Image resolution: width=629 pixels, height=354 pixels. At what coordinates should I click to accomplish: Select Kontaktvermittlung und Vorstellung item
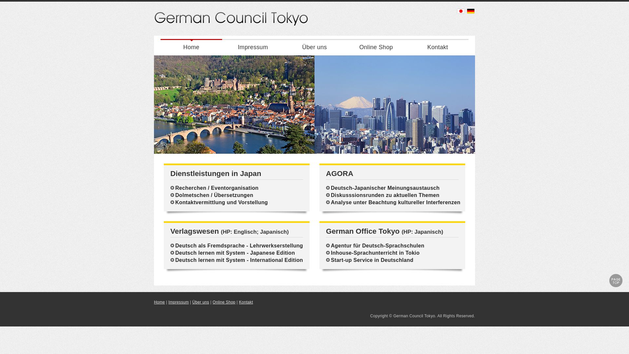(x=221, y=203)
